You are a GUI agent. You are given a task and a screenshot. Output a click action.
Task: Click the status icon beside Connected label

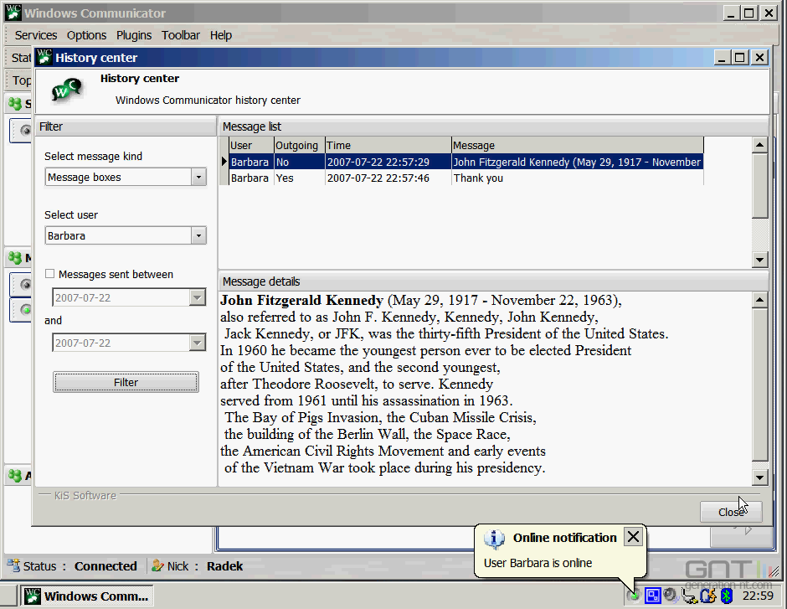click(15, 565)
